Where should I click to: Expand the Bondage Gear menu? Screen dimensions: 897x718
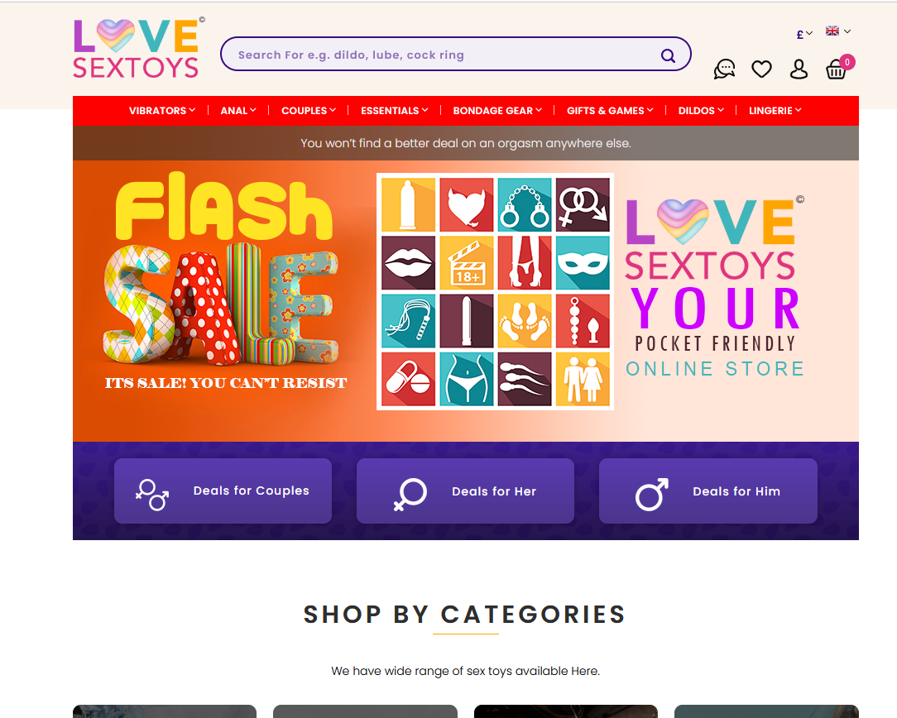(x=497, y=110)
